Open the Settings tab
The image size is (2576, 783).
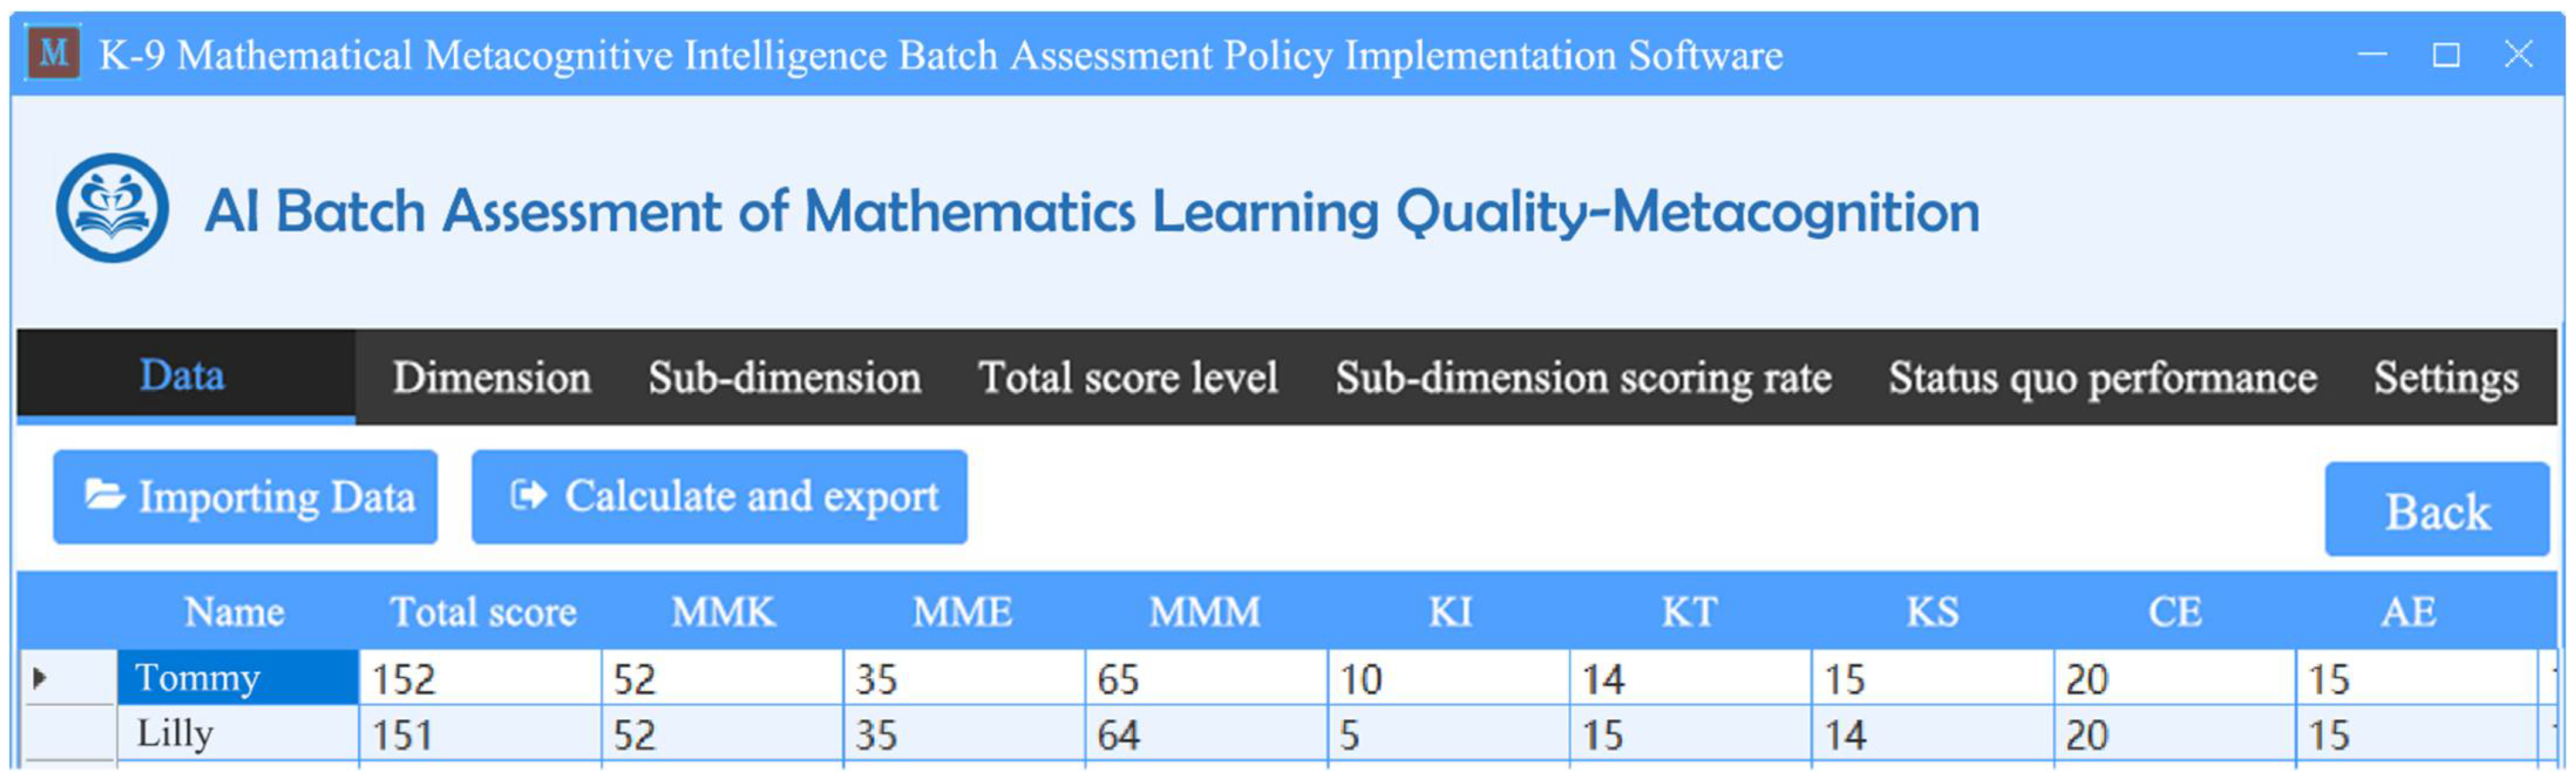tap(2445, 378)
